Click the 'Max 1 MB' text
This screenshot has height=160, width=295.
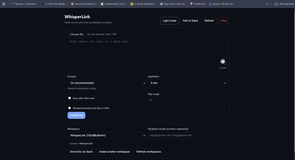point(111,34)
